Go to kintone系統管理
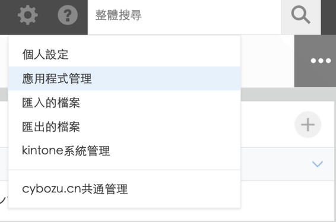Viewport: 336px width, 222px height. [124, 151]
